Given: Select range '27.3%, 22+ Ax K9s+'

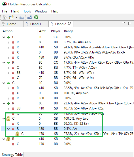Looking at the screenshot, I should 78,134.
